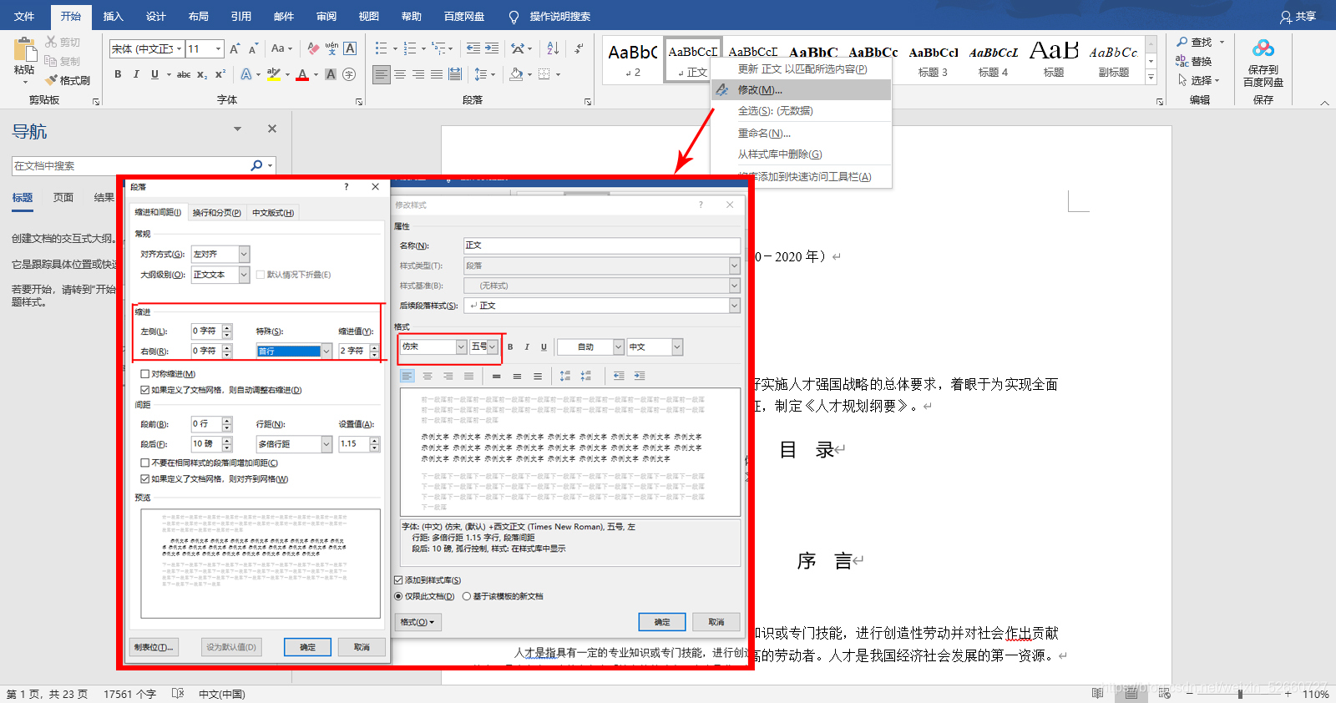Increment the 缩进值 spinner showing 2 字符

[374, 347]
